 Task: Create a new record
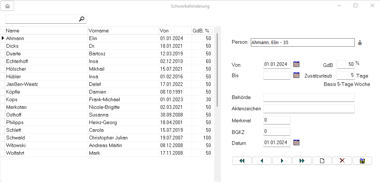[322, 161]
